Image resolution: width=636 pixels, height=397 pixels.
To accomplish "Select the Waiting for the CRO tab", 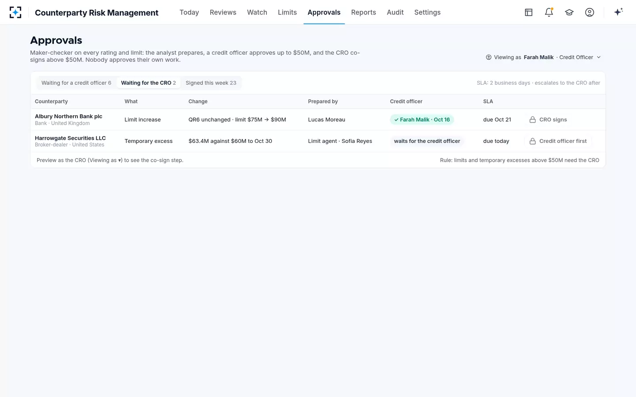I will click(x=148, y=83).
